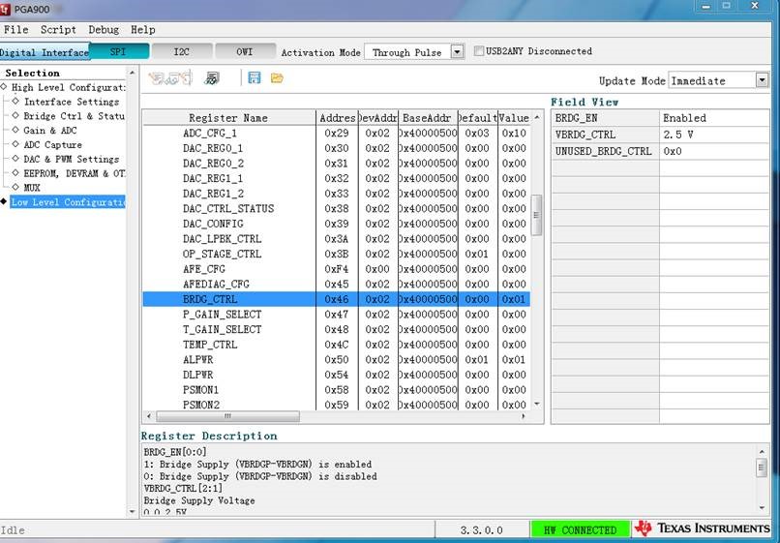
Task: Click the diamond bullet next to MUX
Action: click(15, 187)
